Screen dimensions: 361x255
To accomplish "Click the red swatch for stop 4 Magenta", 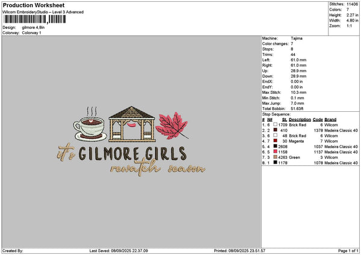I will pyautogui.click(x=275, y=141).
